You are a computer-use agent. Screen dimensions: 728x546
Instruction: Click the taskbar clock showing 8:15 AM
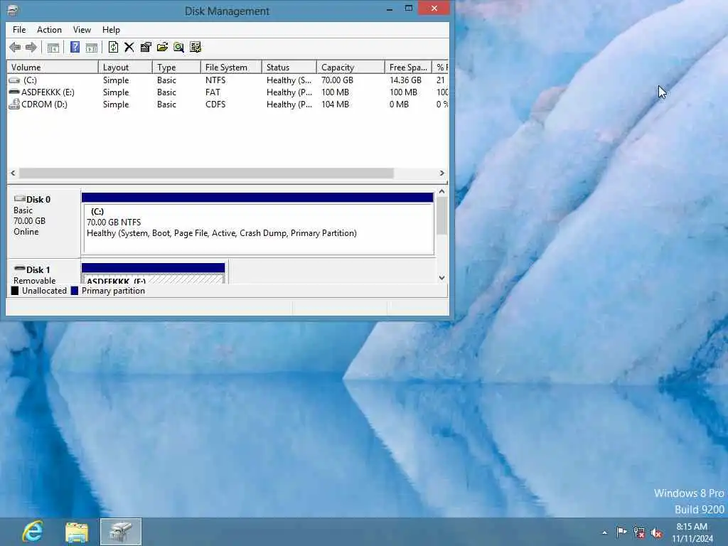point(692,532)
